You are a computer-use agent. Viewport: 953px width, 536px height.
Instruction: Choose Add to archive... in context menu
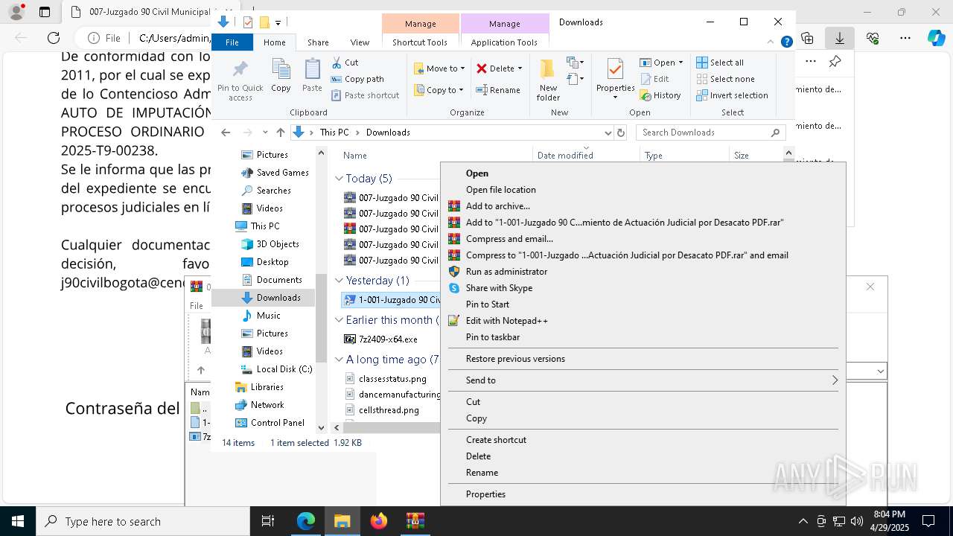pos(497,206)
